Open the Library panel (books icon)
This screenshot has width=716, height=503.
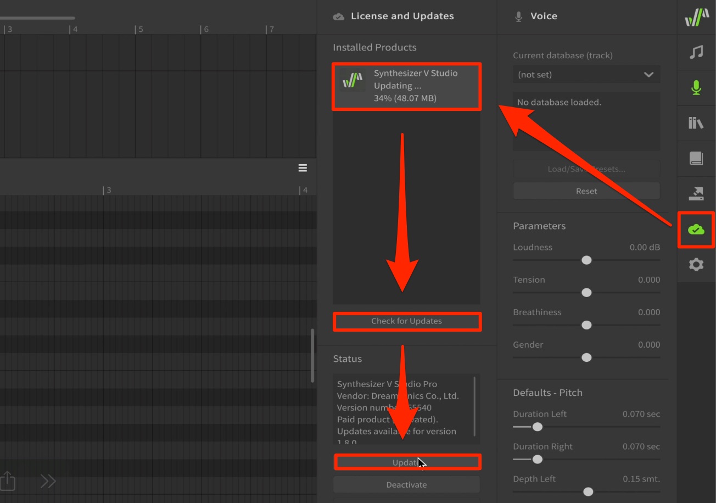[696, 122]
